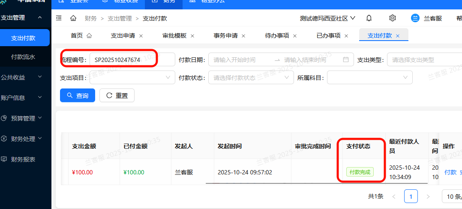Click the 重置 reset button
The width and height of the screenshot is (462, 209).
pos(117,96)
